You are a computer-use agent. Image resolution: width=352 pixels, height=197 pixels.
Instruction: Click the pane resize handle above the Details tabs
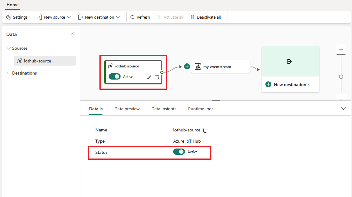(216, 101)
